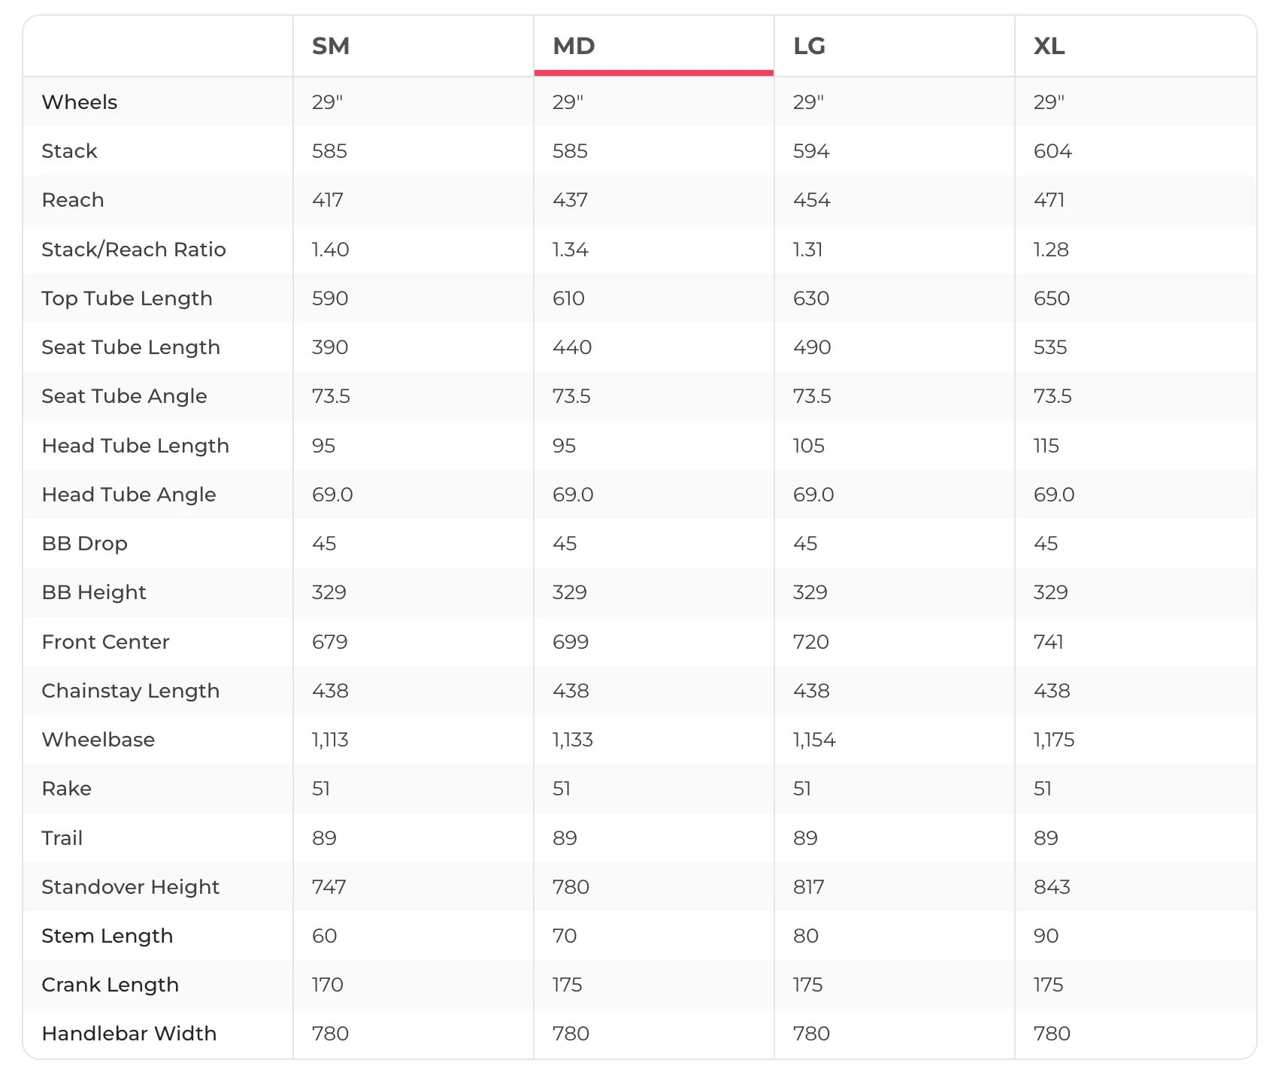The height and width of the screenshot is (1078, 1272).
Task: Select the SM Crank Length value 170
Action: point(328,985)
